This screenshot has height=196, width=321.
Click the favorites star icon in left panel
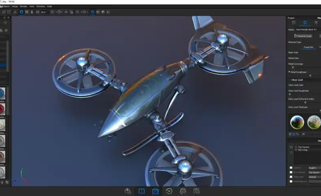[5, 23]
